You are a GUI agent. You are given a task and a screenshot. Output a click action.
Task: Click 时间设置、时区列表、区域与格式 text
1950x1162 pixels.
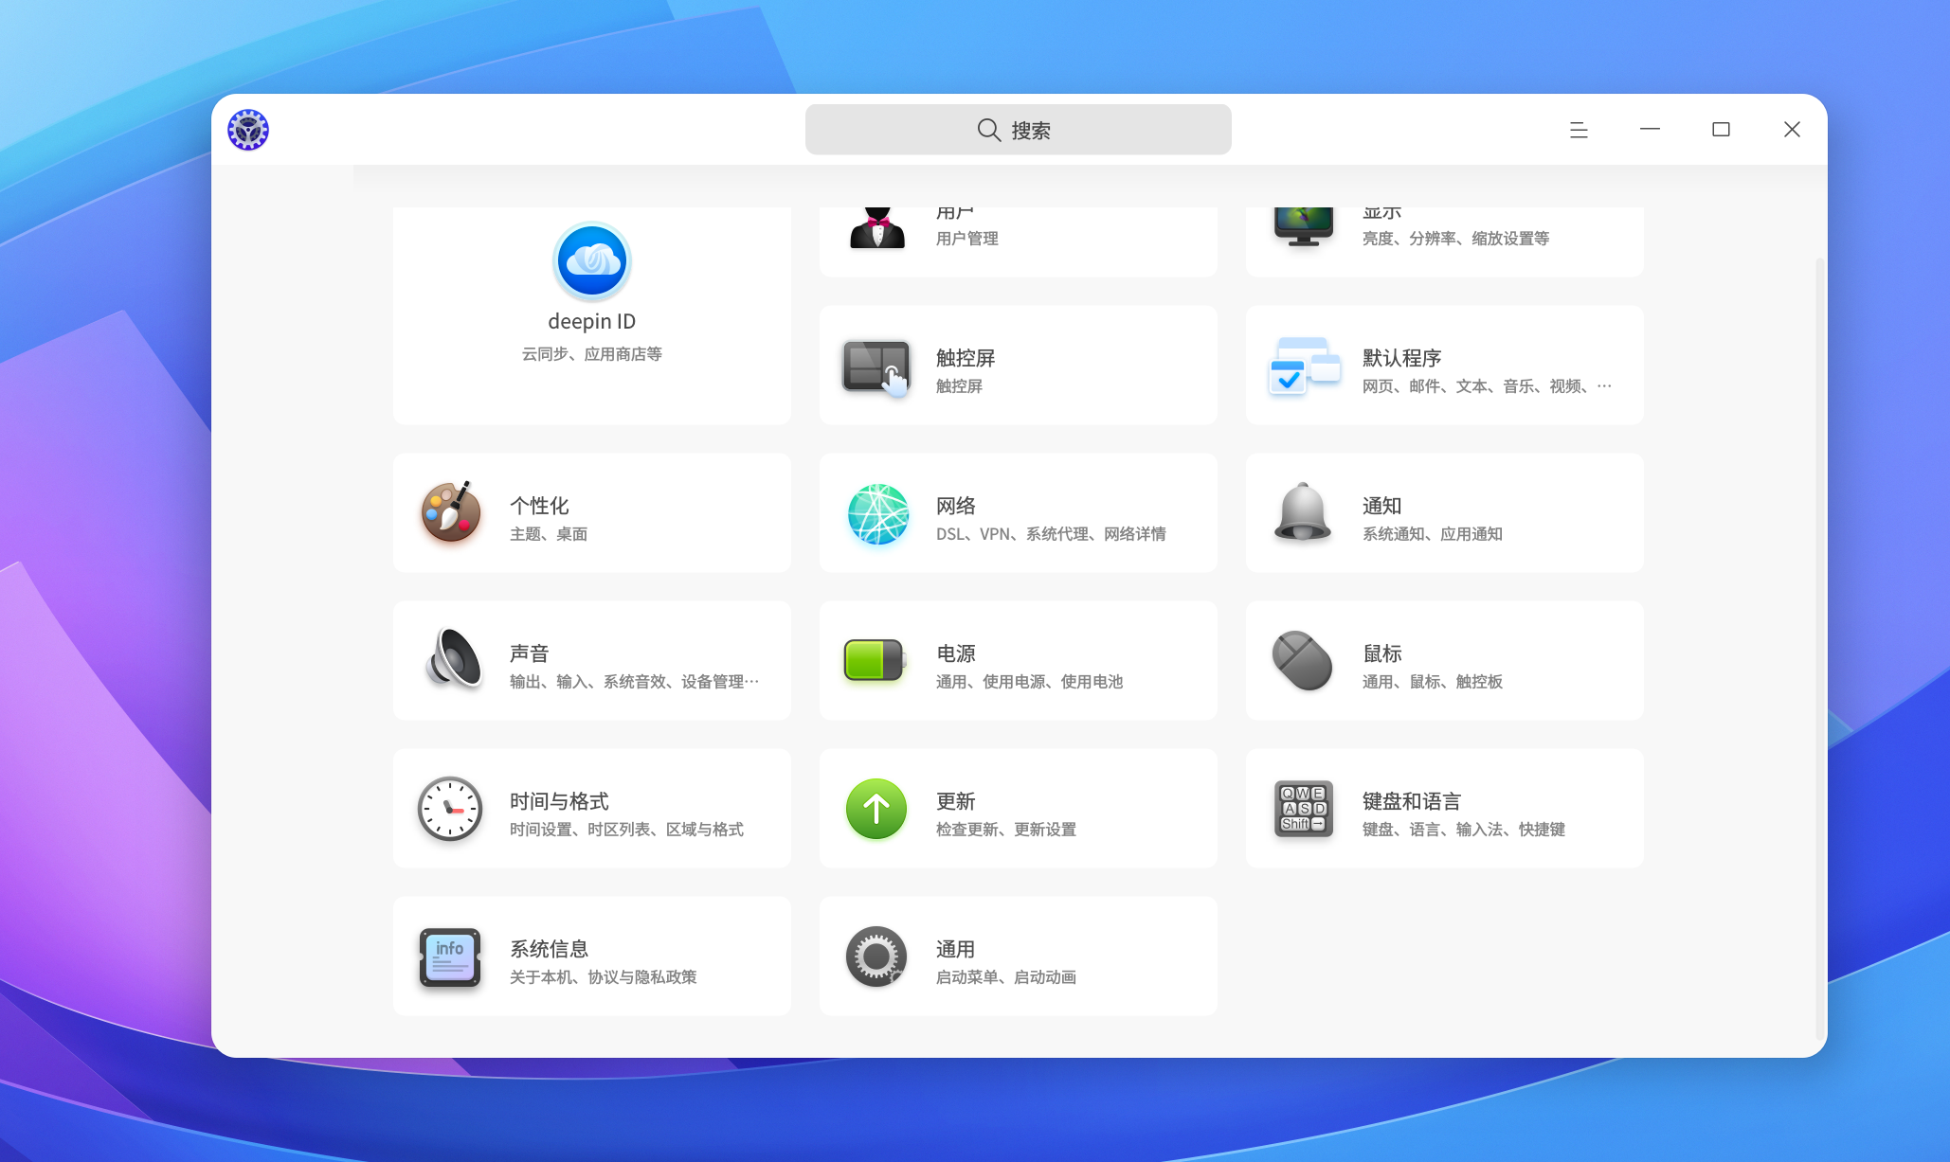click(x=627, y=830)
